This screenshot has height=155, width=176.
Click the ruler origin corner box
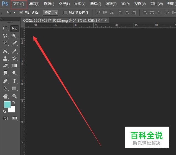coord(23,25)
